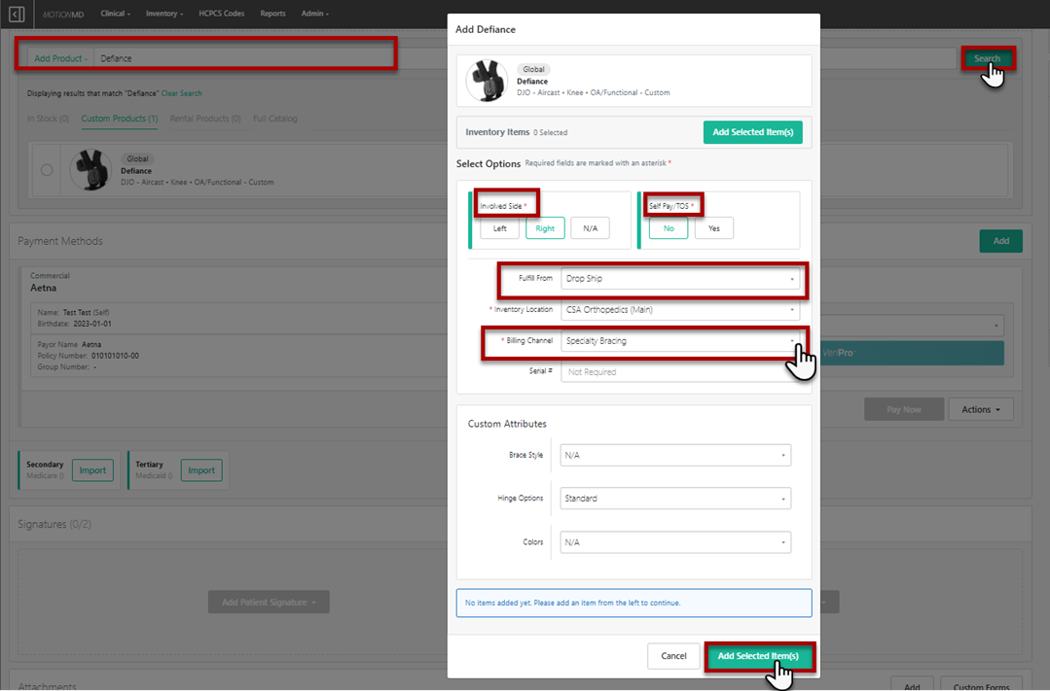Select the Defiance product radio button
Image resolution: width=1050 pixels, height=691 pixels.
pos(47,170)
